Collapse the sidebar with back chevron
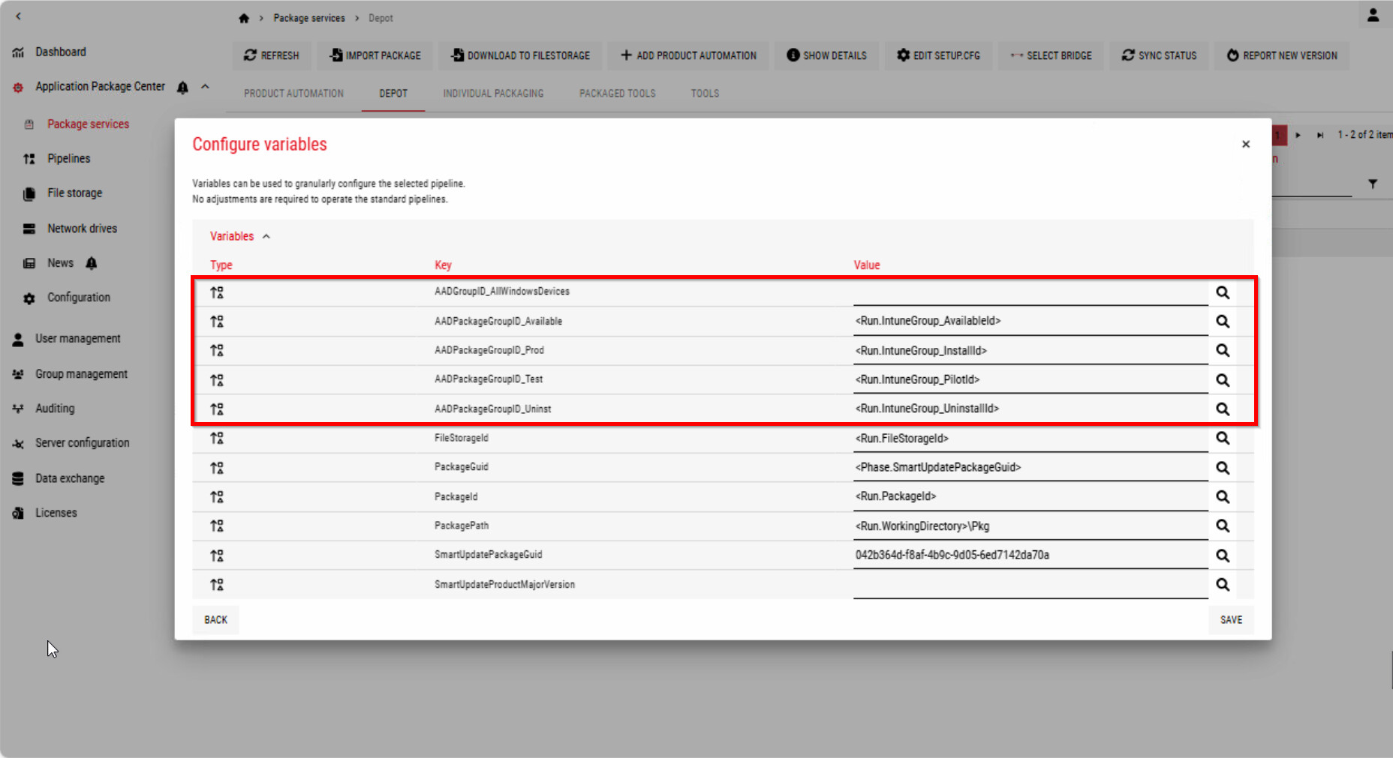Image resolution: width=1393 pixels, height=758 pixels. [x=19, y=16]
